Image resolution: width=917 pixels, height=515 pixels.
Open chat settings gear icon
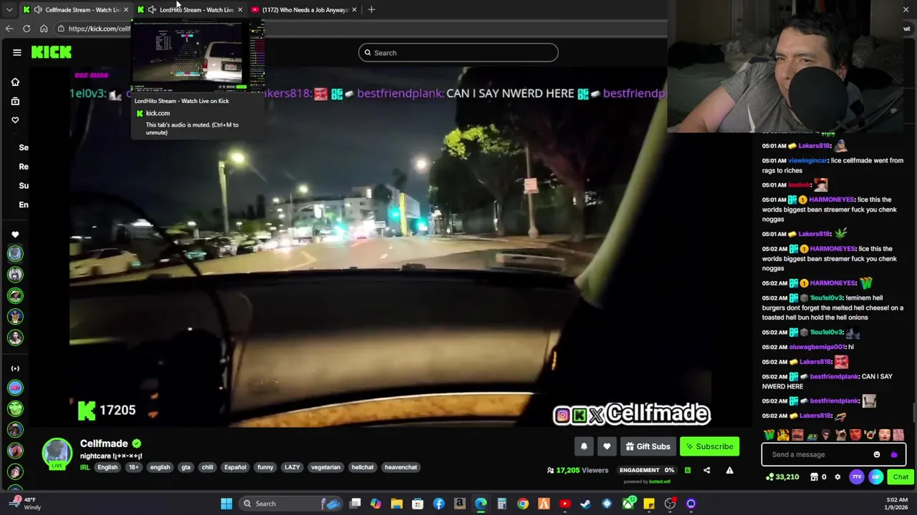(x=837, y=477)
